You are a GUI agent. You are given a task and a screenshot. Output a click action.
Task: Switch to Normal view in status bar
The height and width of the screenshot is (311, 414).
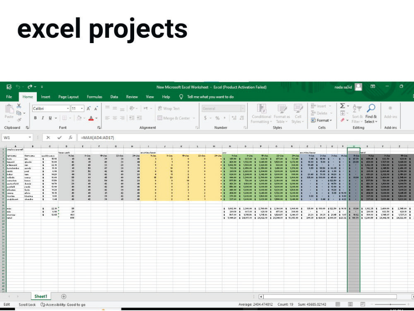pyautogui.click(x=338, y=304)
